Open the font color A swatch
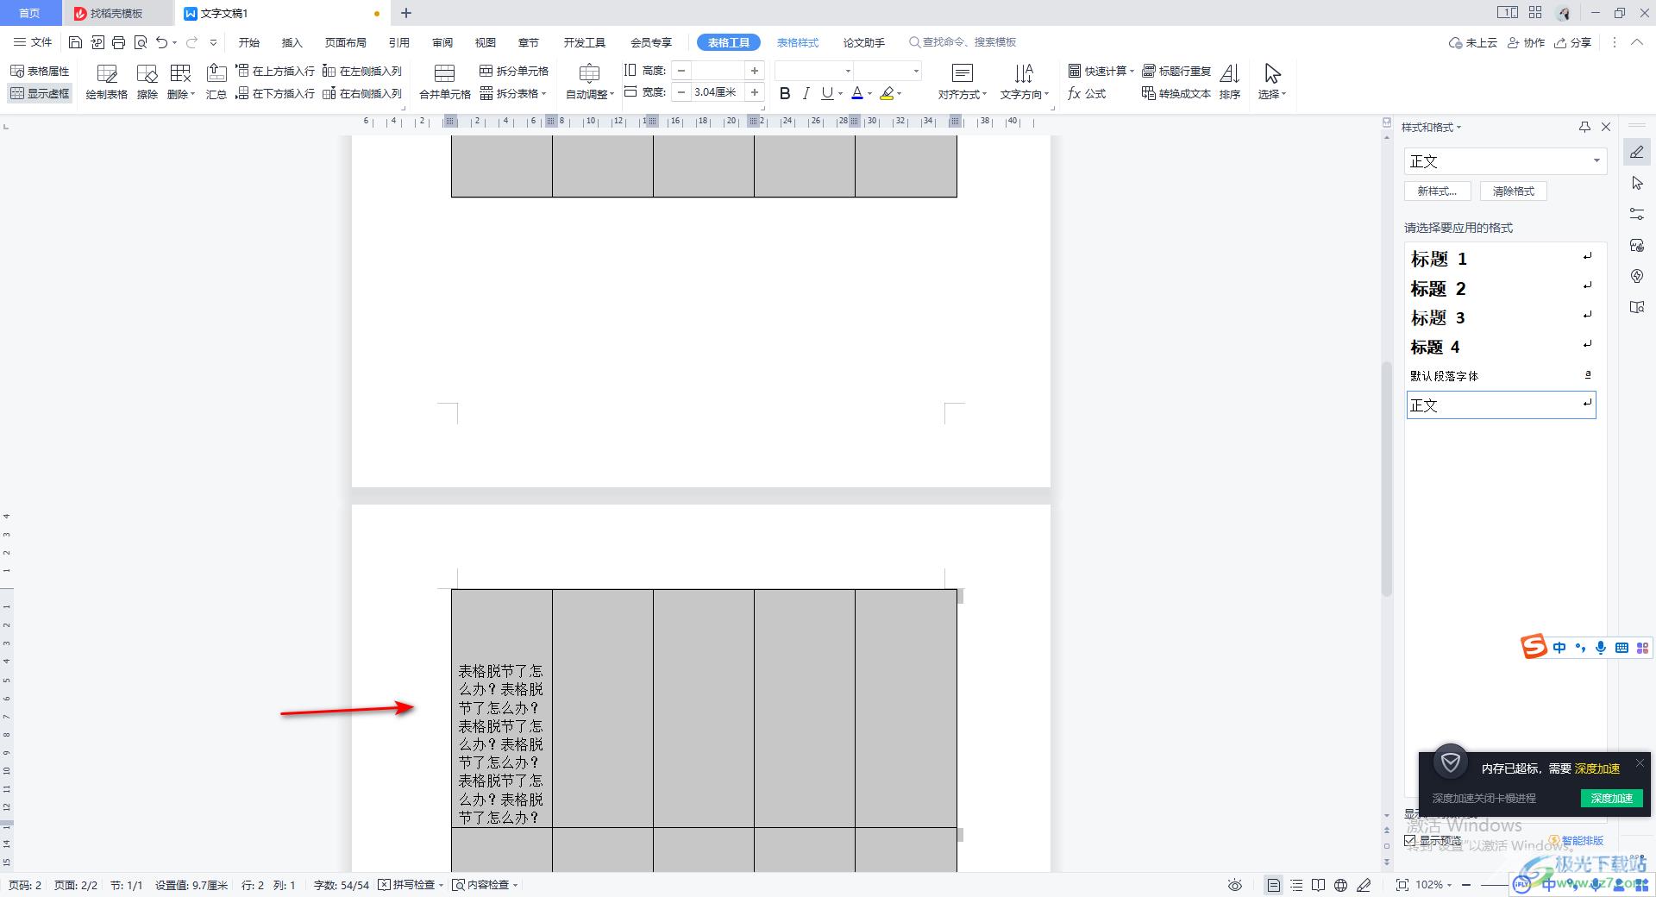This screenshot has height=897, width=1656. tap(856, 93)
